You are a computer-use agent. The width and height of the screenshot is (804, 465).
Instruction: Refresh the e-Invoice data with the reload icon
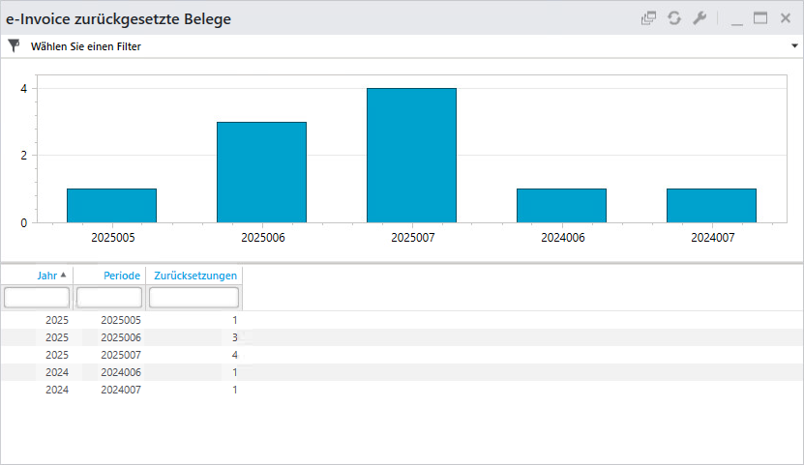[674, 18]
